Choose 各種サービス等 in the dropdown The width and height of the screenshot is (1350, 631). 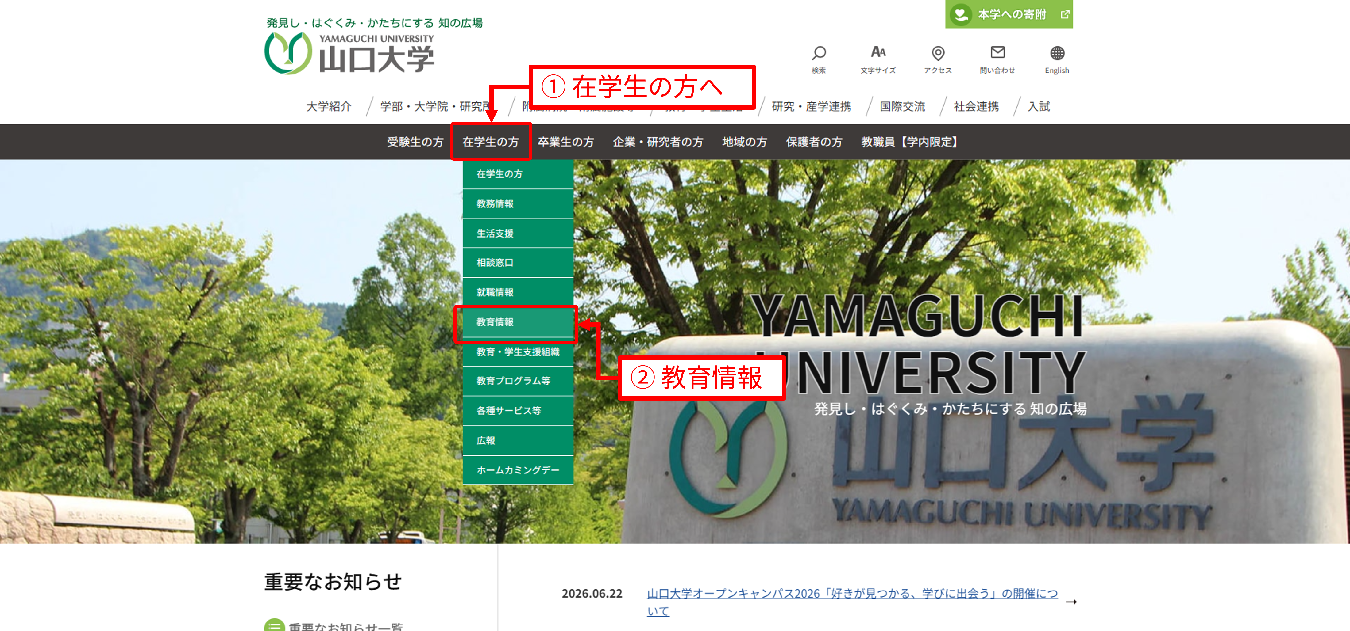(x=518, y=411)
